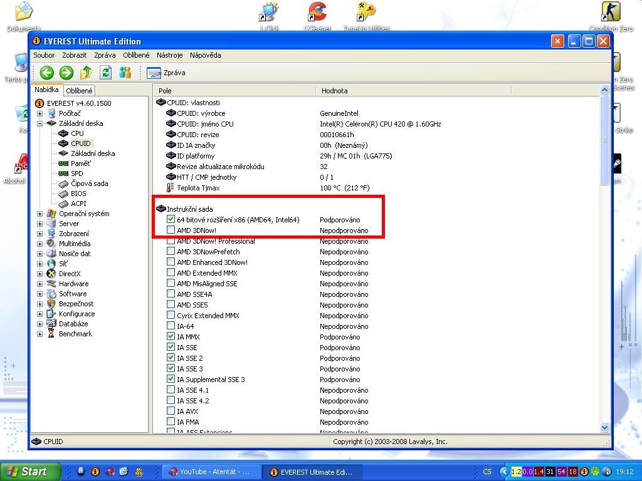
Task: Toggle the AMD 3DNow! checkbox
Action: pos(171,230)
